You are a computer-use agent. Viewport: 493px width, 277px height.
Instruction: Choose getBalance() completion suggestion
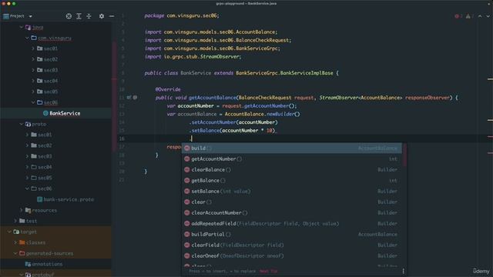click(291, 181)
